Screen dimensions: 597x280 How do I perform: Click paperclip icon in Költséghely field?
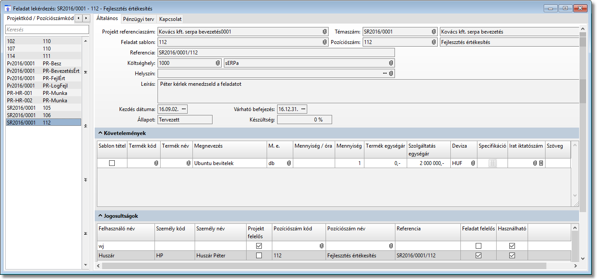(217, 63)
